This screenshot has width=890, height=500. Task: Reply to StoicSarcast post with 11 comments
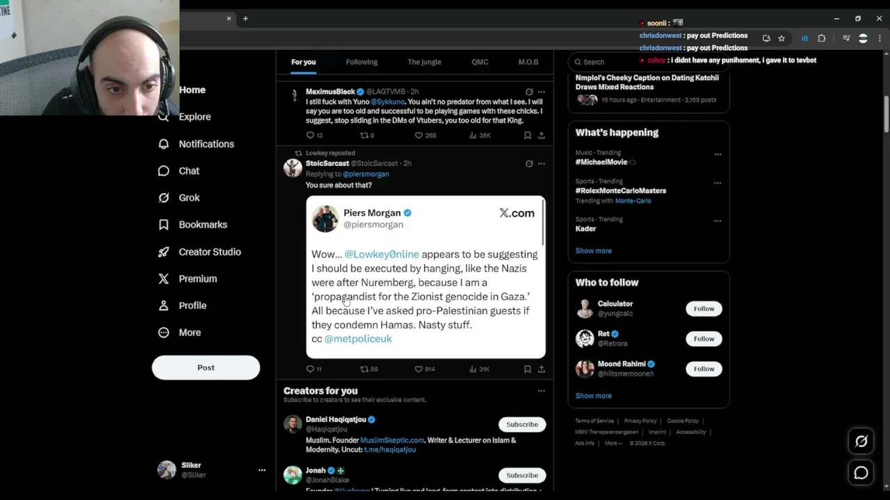[x=310, y=369]
